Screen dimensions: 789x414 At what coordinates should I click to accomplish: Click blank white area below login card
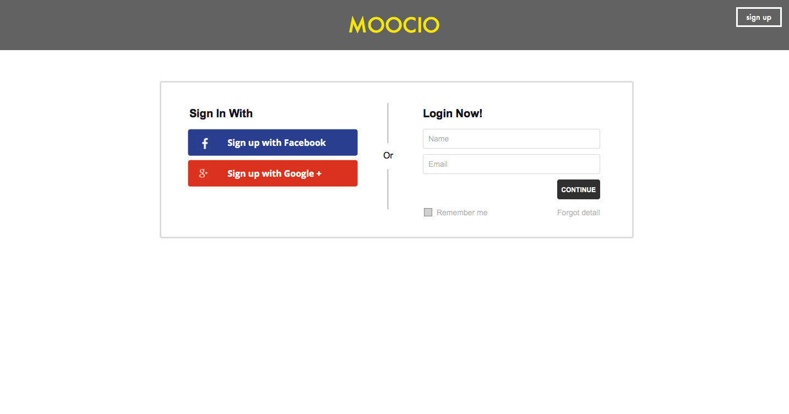[394, 325]
